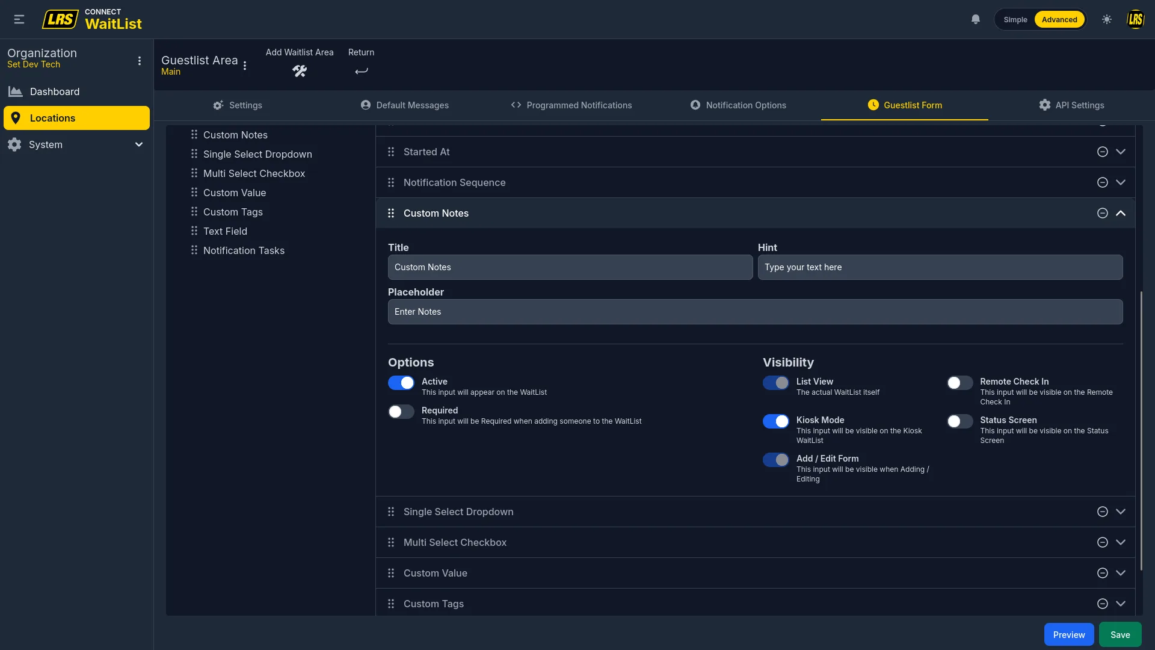
Task: Disable the Active toggle
Action: tap(401, 383)
